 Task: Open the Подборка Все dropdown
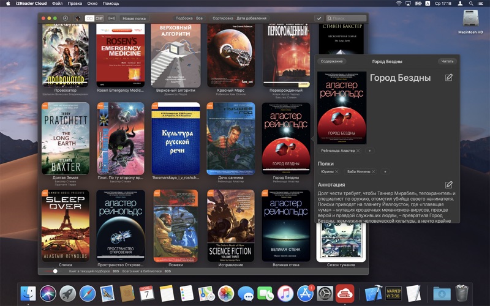189,18
